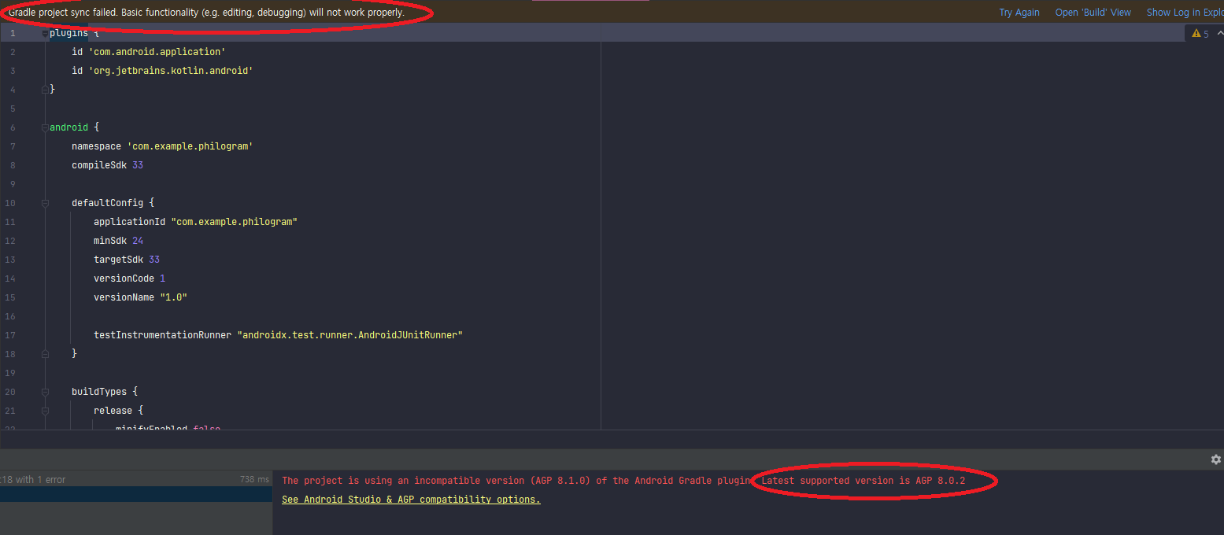
Task: Open the Build panel settings gear
Action: [1215, 459]
